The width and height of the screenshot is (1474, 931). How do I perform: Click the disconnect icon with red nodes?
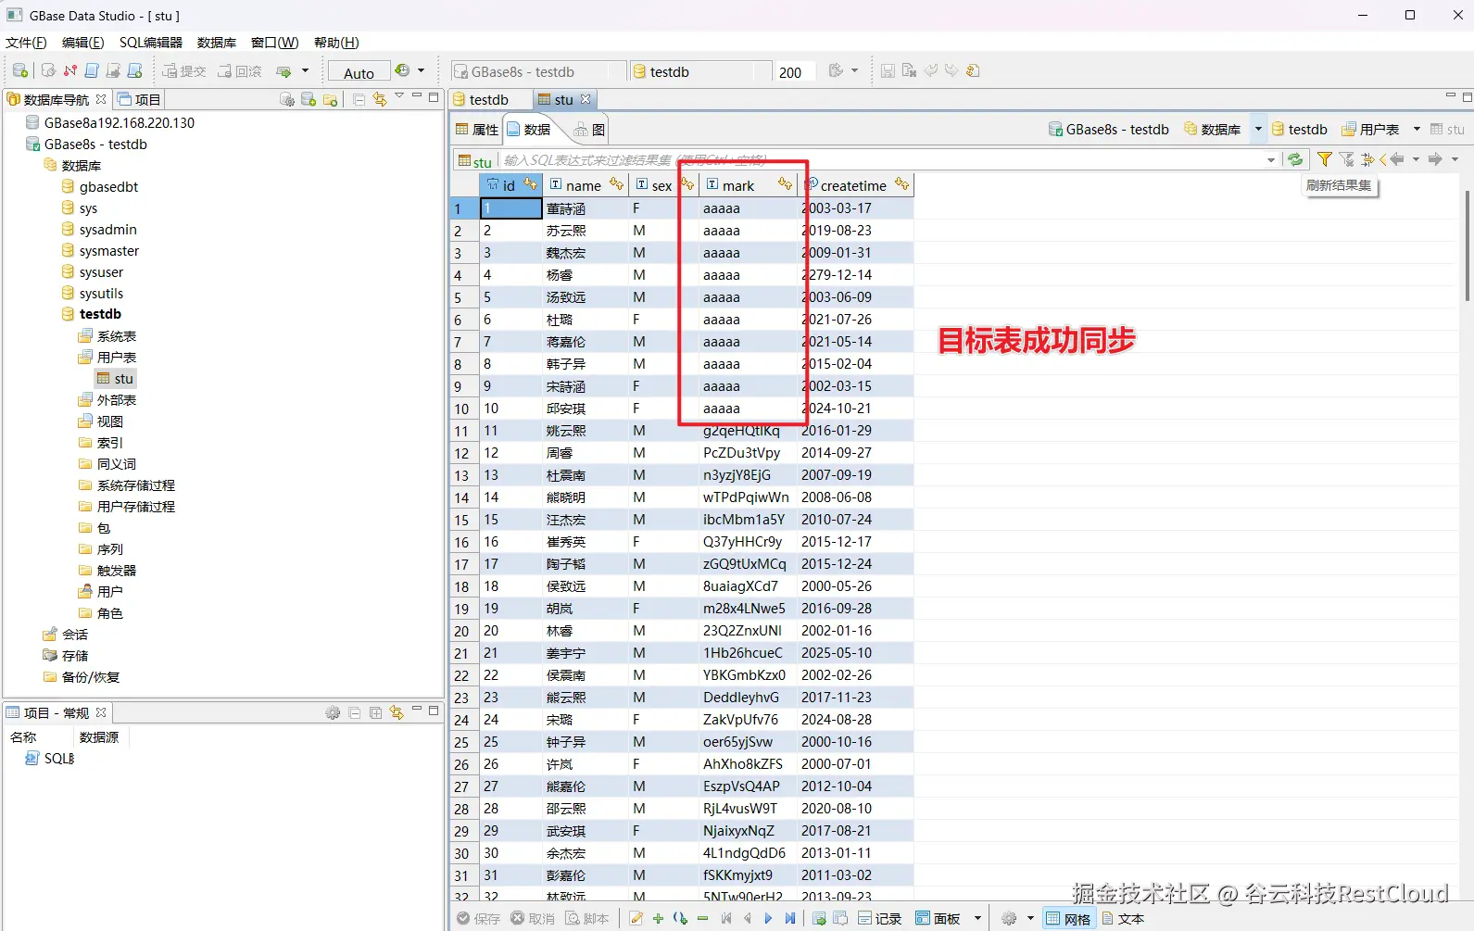coord(69,71)
